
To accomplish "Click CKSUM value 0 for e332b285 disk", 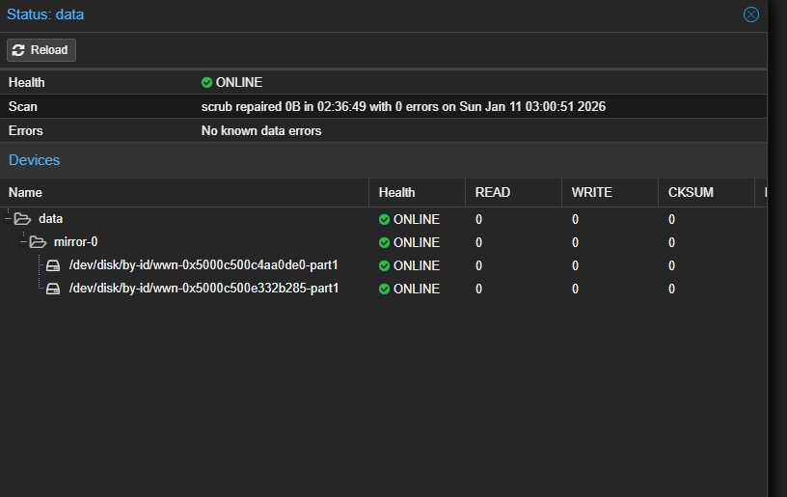I will [671, 289].
